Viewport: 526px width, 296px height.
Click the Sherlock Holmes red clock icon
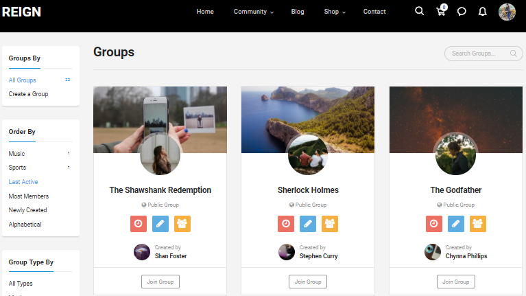[286, 224]
